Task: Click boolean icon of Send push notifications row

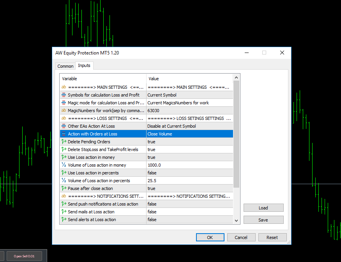Action: 64,204
